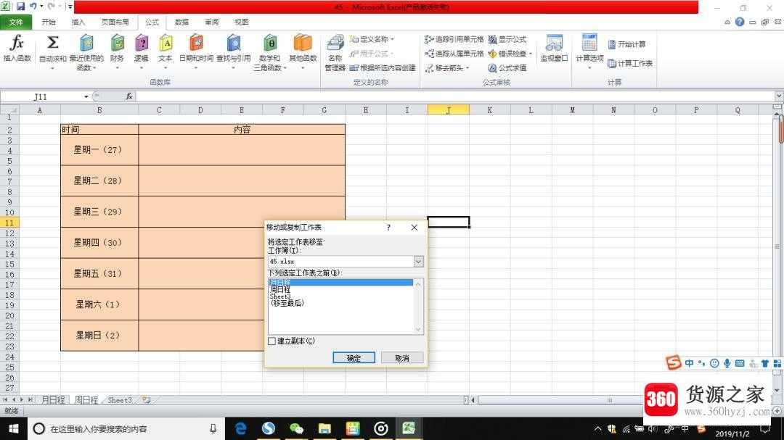This screenshot has height=440, width=784.
Task: Open Text (文本) functions library
Action: point(166,51)
